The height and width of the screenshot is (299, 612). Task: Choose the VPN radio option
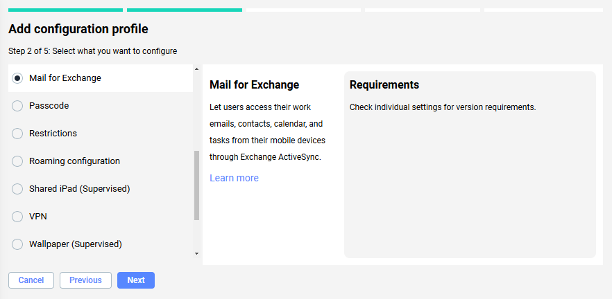coord(17,217)
